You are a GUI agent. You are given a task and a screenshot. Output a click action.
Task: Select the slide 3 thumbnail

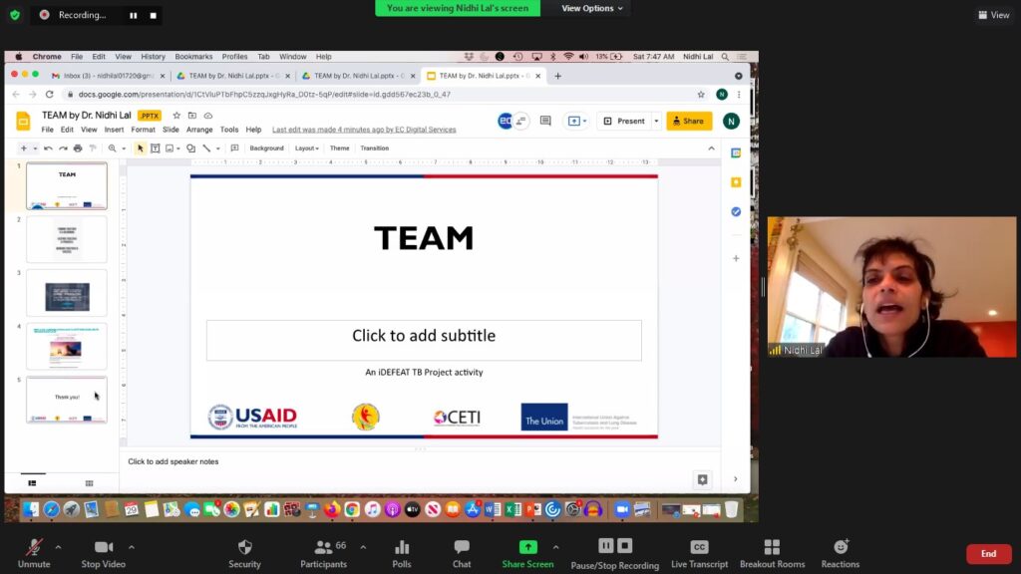point(67,293)
